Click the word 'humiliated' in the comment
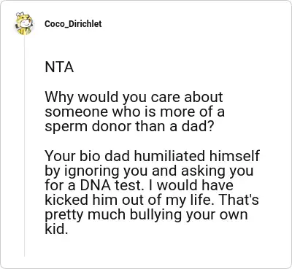 tap(169, 156)
